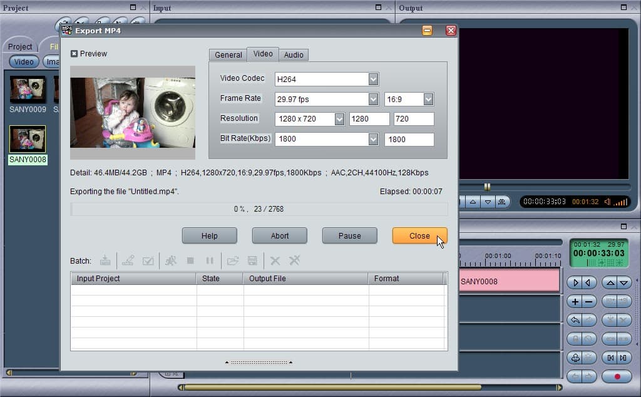Screen dimensions: 641x397
Task: Open the aspect ratio 16:9 dropdown
Action: 428,99
